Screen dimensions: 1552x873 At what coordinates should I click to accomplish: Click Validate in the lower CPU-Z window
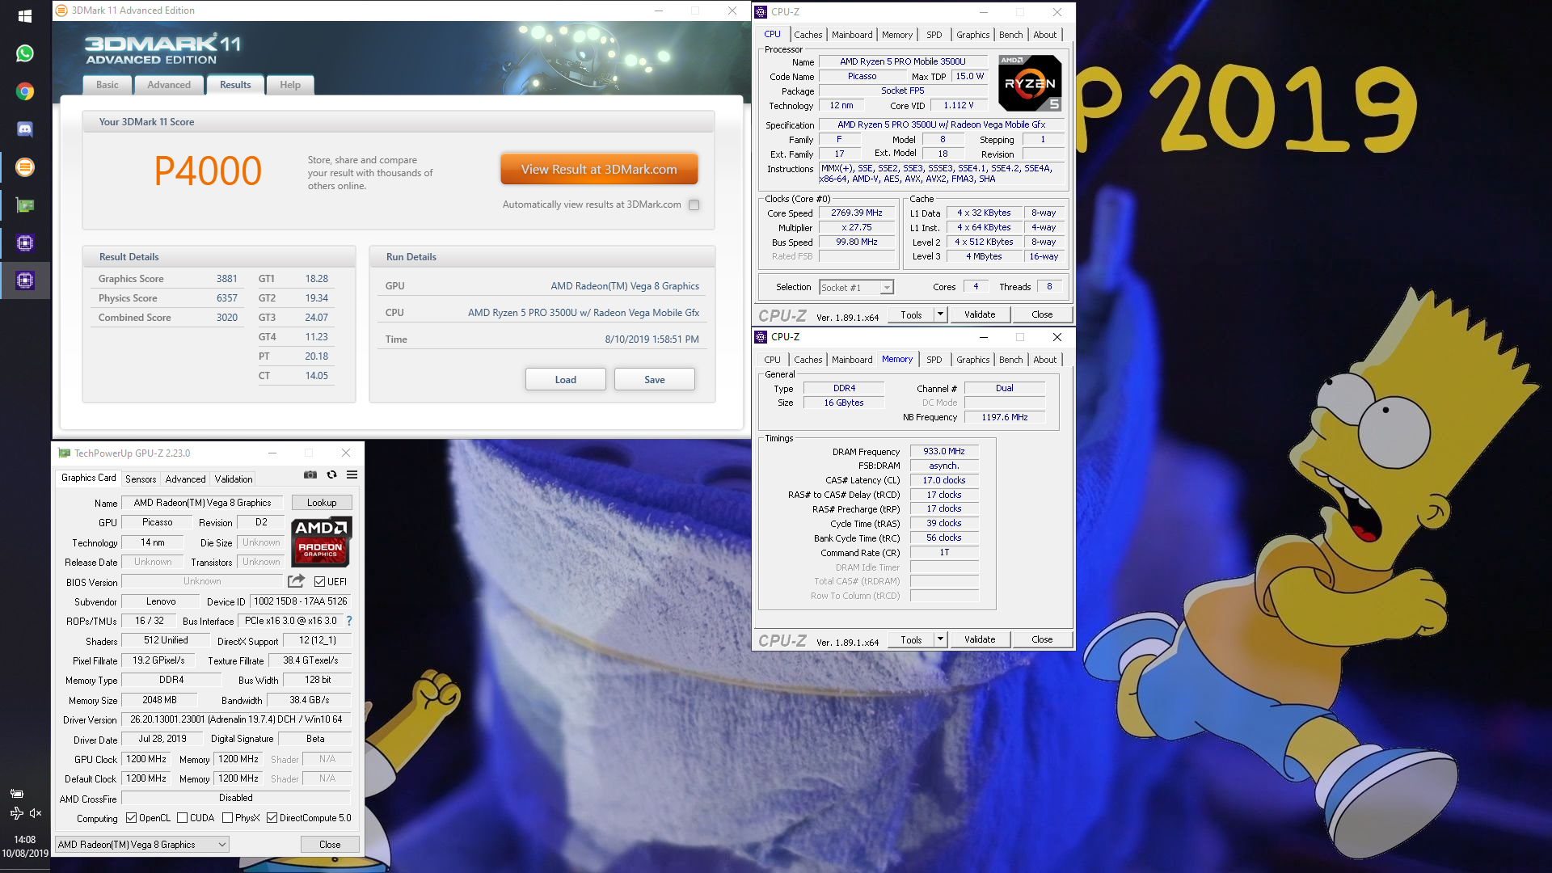pos(980,639)
